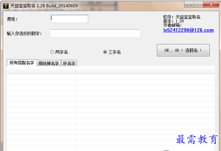Click the 软件: 天益宝宝取名 info text
This screenshot has width=221, height=151.
click(x=182, y=17)
